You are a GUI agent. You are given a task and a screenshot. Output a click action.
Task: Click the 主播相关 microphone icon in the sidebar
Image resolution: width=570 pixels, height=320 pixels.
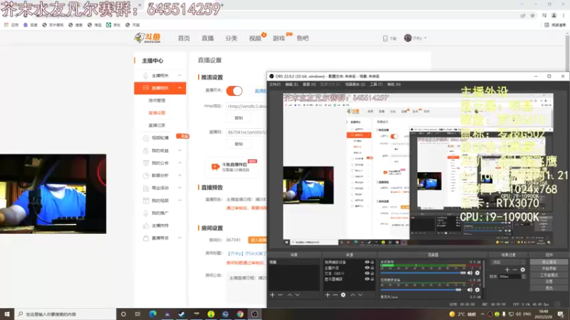coord(145,75)
